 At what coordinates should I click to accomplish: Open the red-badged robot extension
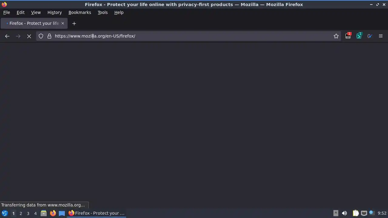tap(348, 36)
